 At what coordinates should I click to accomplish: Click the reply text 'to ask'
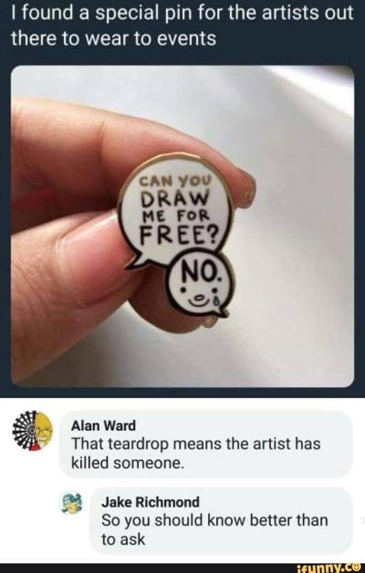click(x=123, y=540)
